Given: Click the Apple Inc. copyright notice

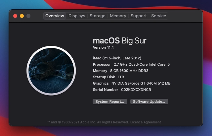Looking at the screenshot, I should click(x=88, y=122).
